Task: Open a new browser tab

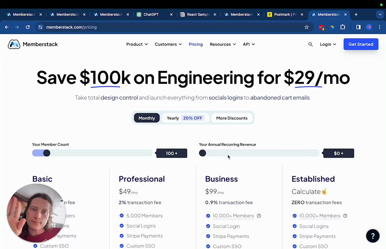Action: click(356, 15)
